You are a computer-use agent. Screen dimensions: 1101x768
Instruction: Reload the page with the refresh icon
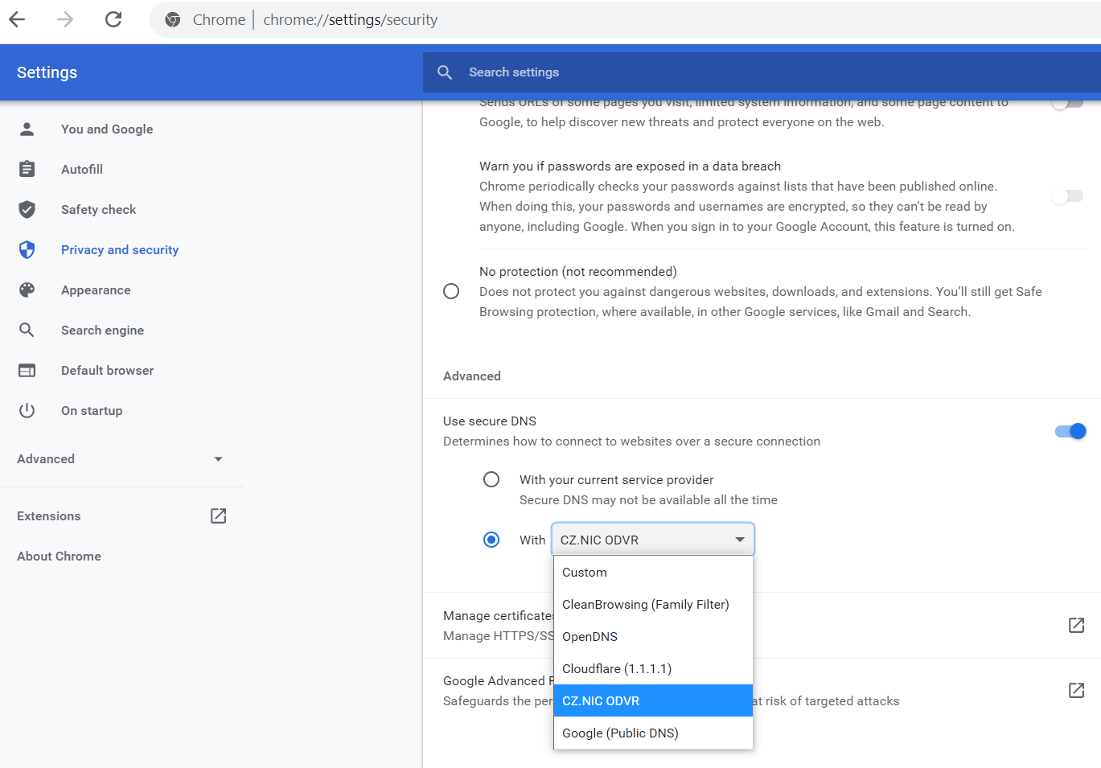click(113, 19)
